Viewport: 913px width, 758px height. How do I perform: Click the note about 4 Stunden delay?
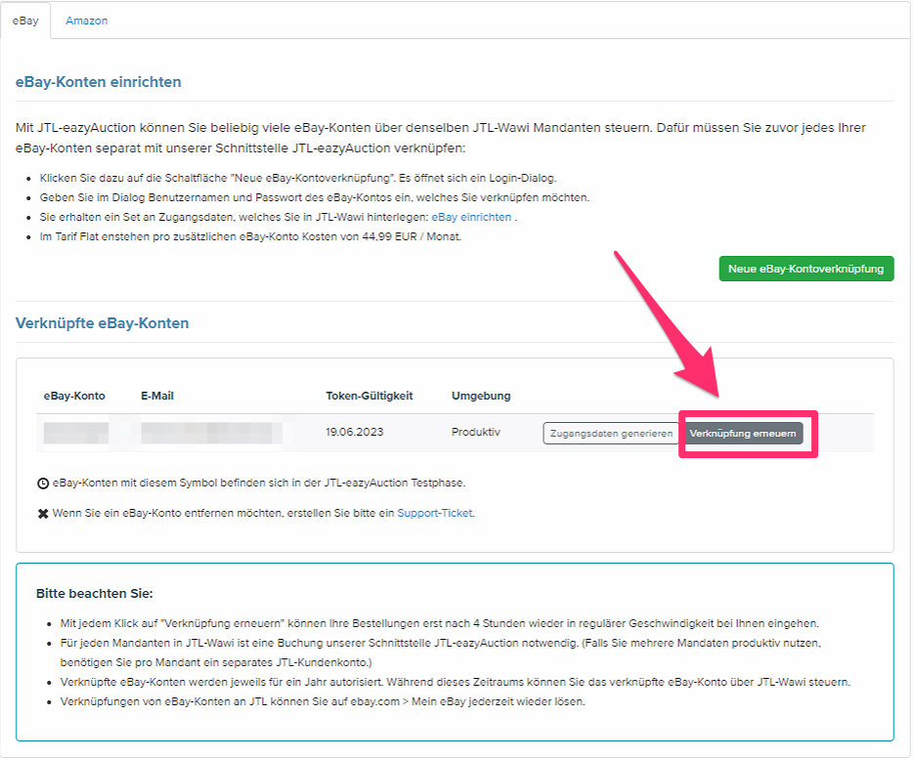click(440, 623)
